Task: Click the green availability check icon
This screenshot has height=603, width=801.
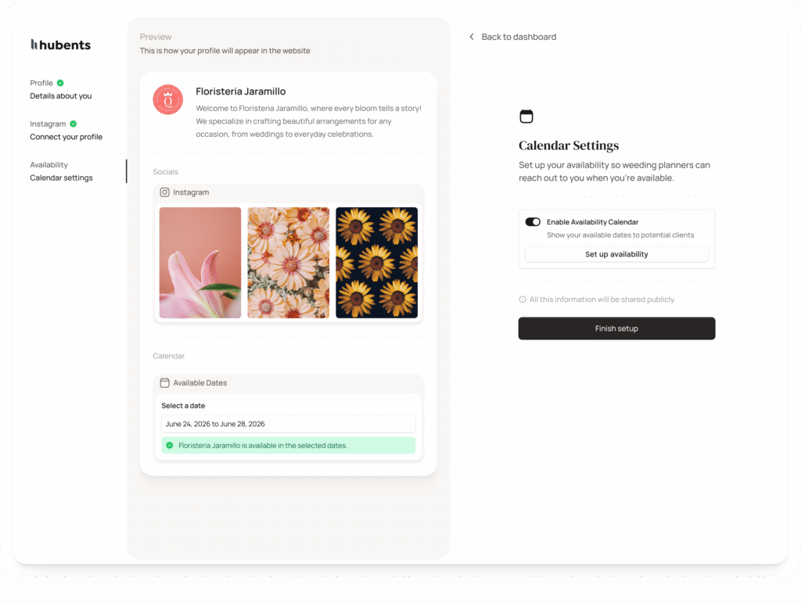Action: point(170,445)
